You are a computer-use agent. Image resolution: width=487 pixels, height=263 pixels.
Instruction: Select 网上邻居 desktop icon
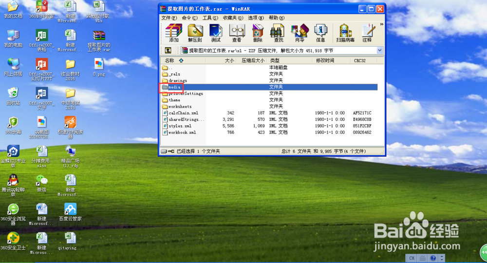[13, 67]
